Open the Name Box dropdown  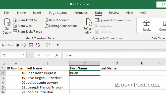tap(24, 55)
